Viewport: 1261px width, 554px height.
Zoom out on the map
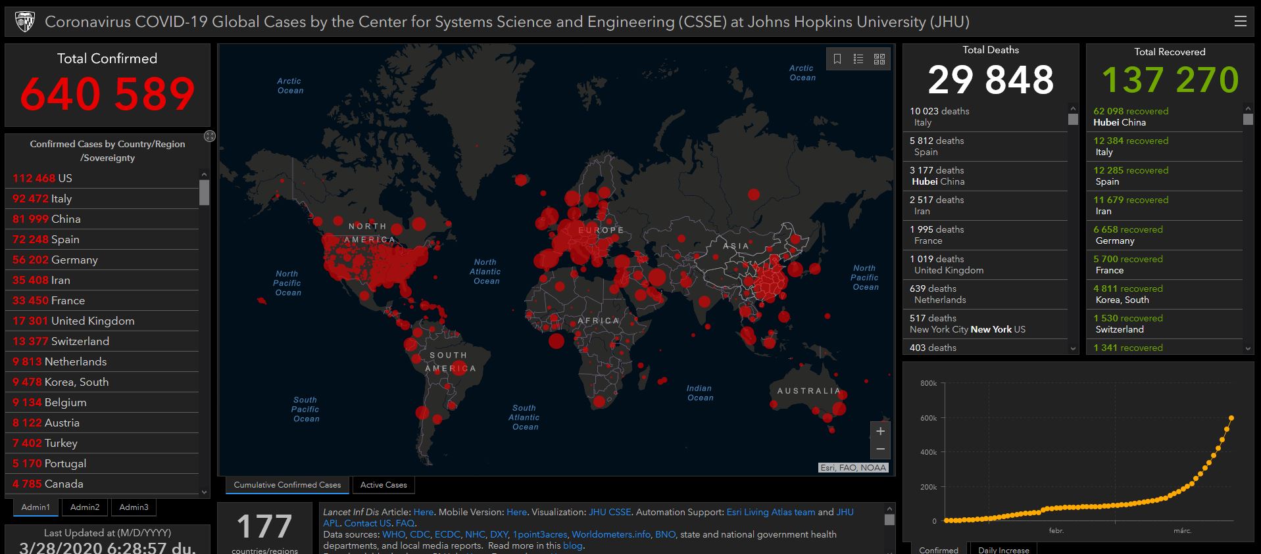[x=880, y=450]
